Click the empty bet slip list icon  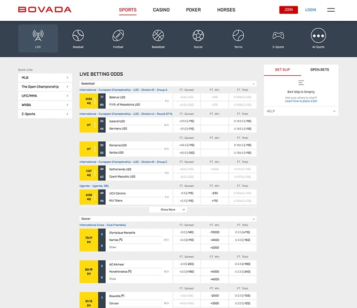click(301, 83)
